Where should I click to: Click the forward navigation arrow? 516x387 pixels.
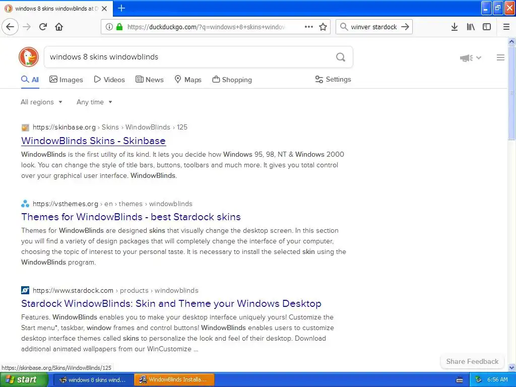[27, 27]
